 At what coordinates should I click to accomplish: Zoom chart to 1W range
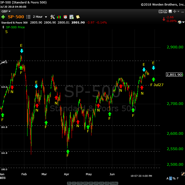(x=101, y=183)
